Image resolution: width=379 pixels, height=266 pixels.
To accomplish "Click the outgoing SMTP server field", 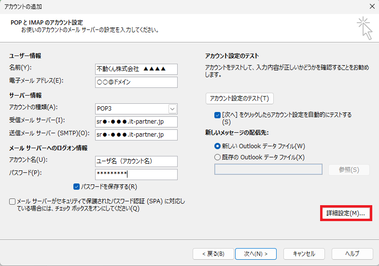I will tap(136, 134).
